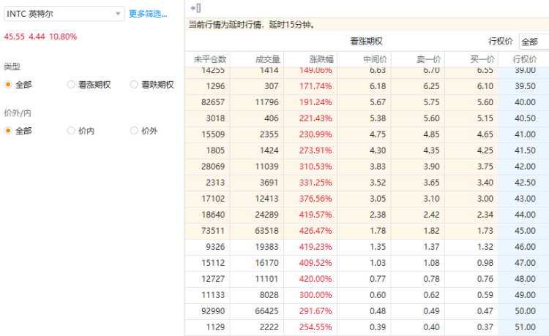Click volume value 63518
The image size is (549, 336).
266,231
